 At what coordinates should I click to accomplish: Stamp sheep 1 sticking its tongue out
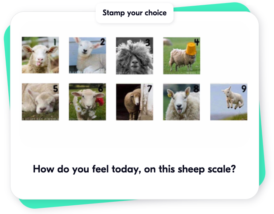(40, 55)
